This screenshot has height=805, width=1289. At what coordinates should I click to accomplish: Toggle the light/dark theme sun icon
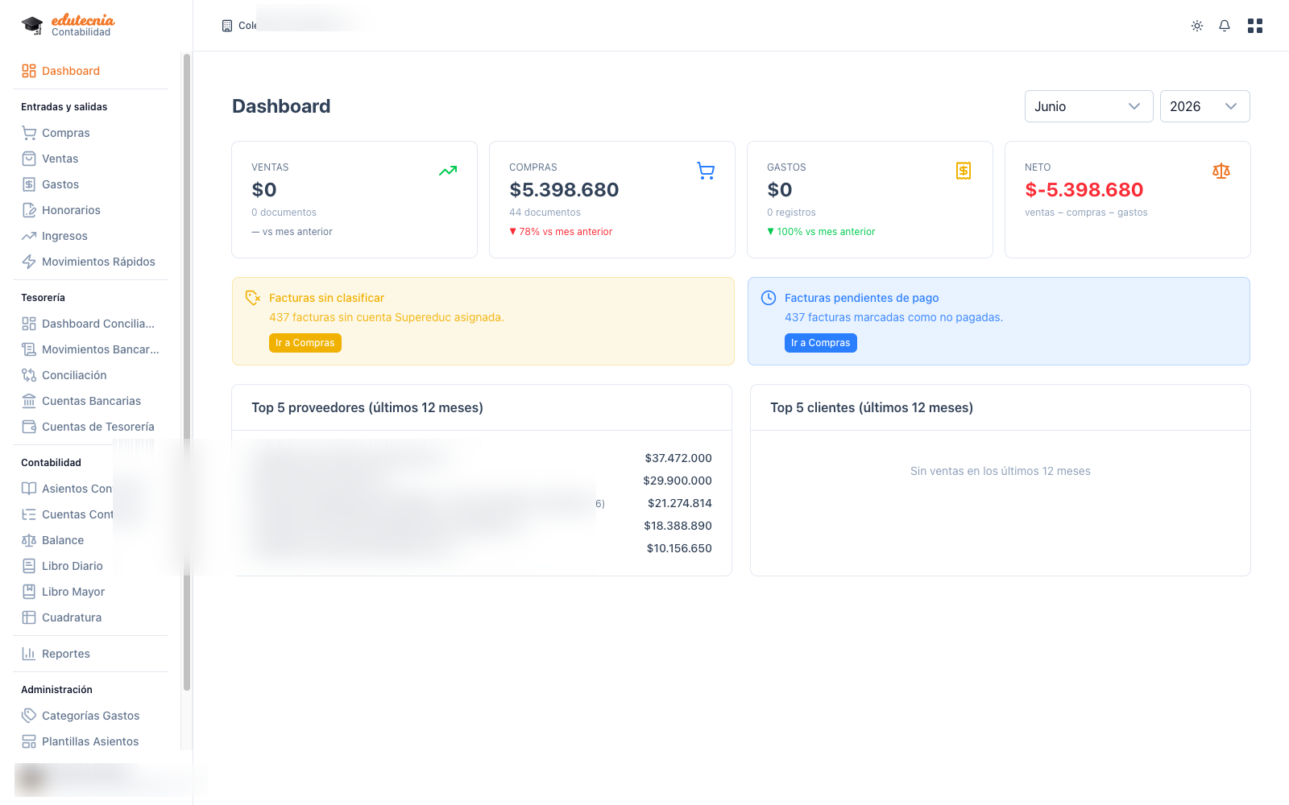(1197, 26)
